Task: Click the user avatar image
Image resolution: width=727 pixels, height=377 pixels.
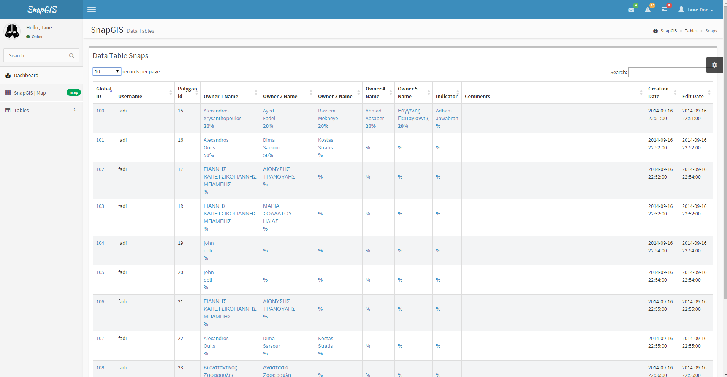Action: coord(12,31)
